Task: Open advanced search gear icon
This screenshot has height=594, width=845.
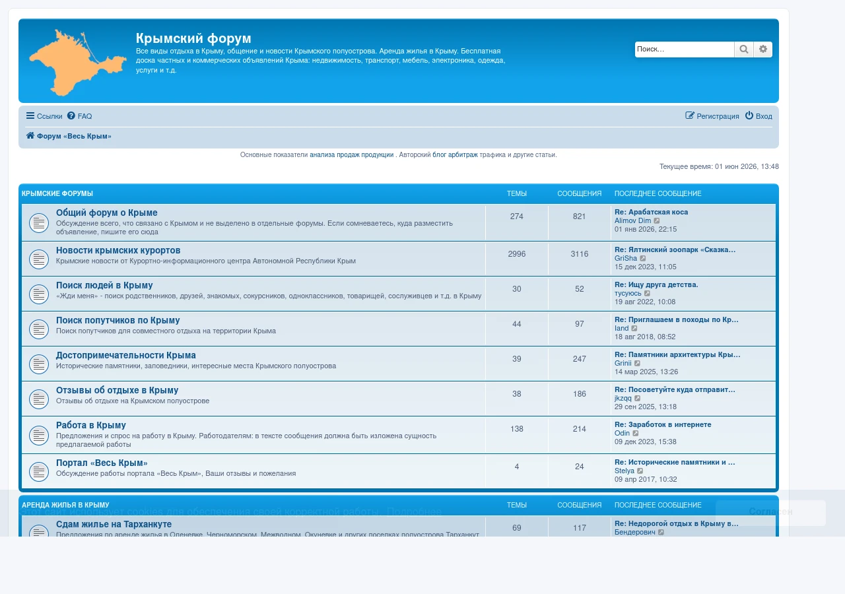Action: tap(763, 49)
